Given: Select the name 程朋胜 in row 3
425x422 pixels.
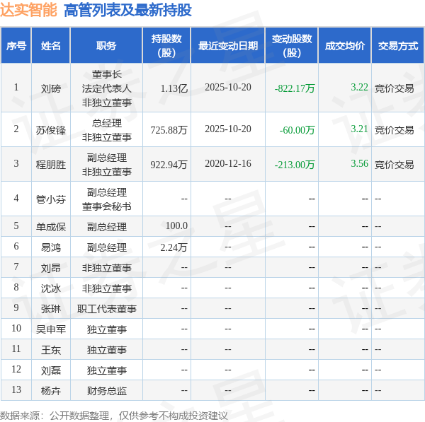Looking at the screenshot, I should point(51,164).
